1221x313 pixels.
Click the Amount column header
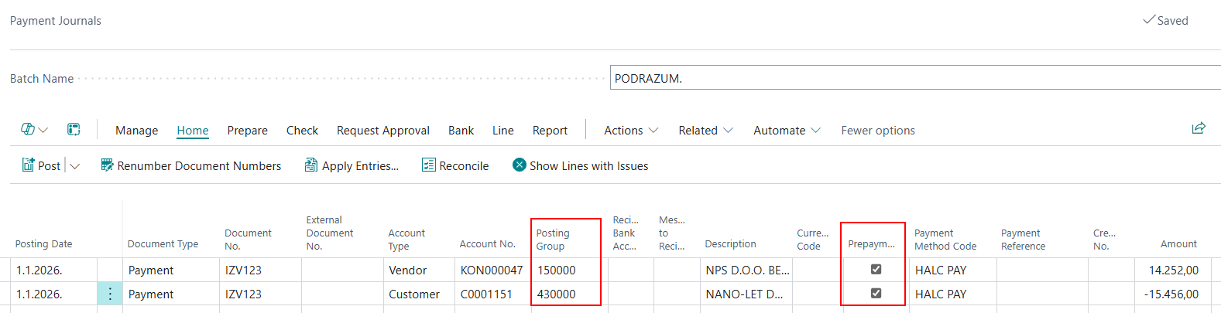[x=1178, y=244]
